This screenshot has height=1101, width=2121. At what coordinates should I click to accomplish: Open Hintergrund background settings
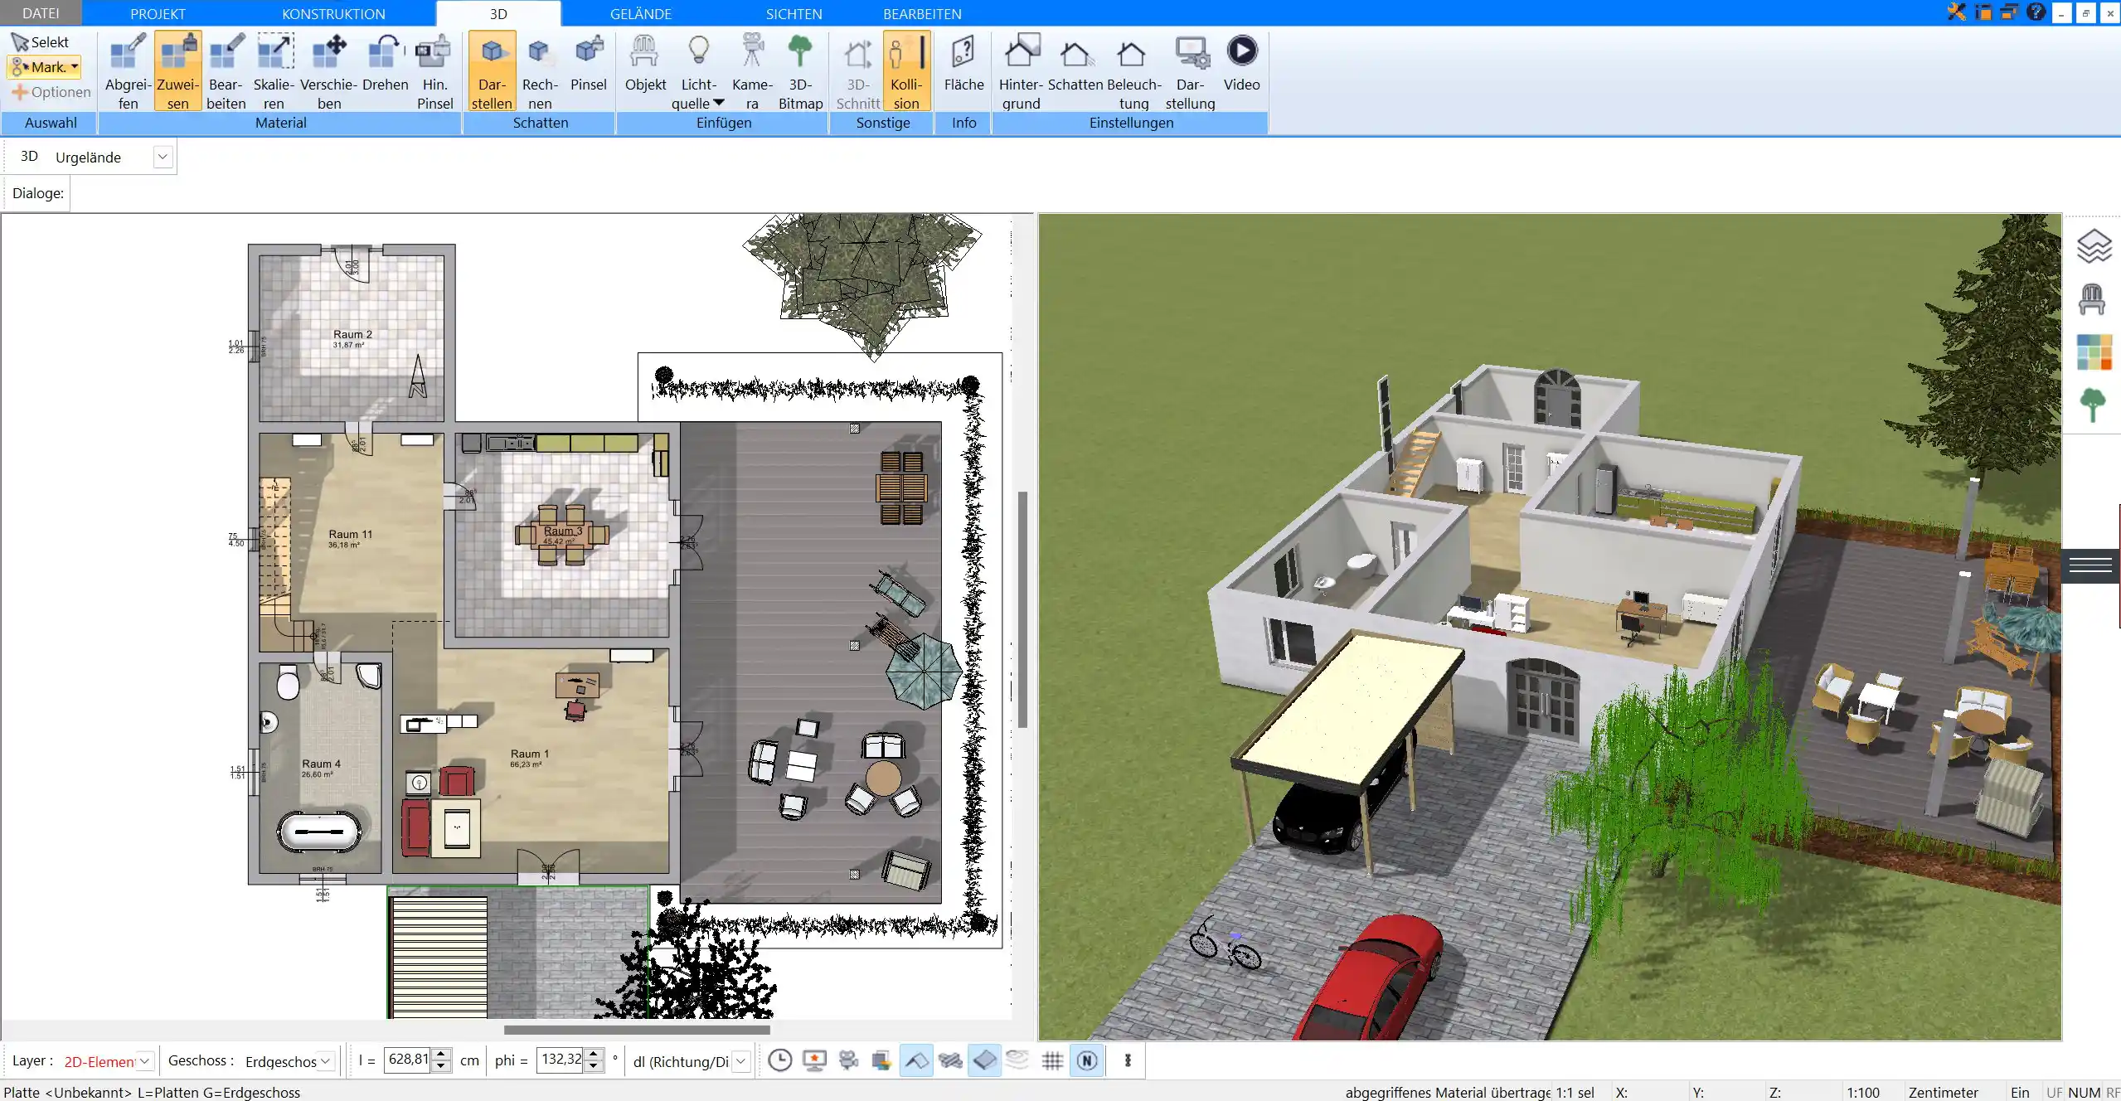1021,71
